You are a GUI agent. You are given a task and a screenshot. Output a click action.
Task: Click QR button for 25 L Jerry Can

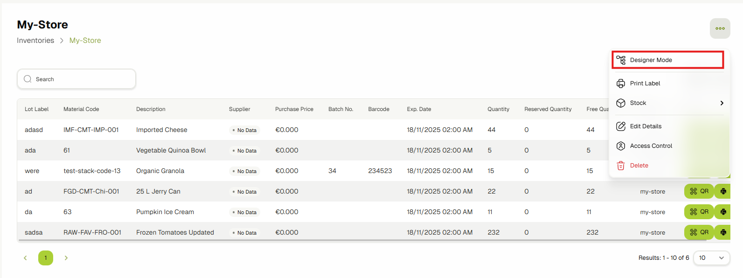click(699, 191)
